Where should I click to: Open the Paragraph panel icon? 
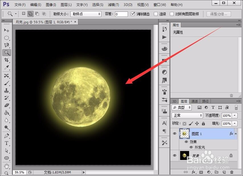coord(164,131)
